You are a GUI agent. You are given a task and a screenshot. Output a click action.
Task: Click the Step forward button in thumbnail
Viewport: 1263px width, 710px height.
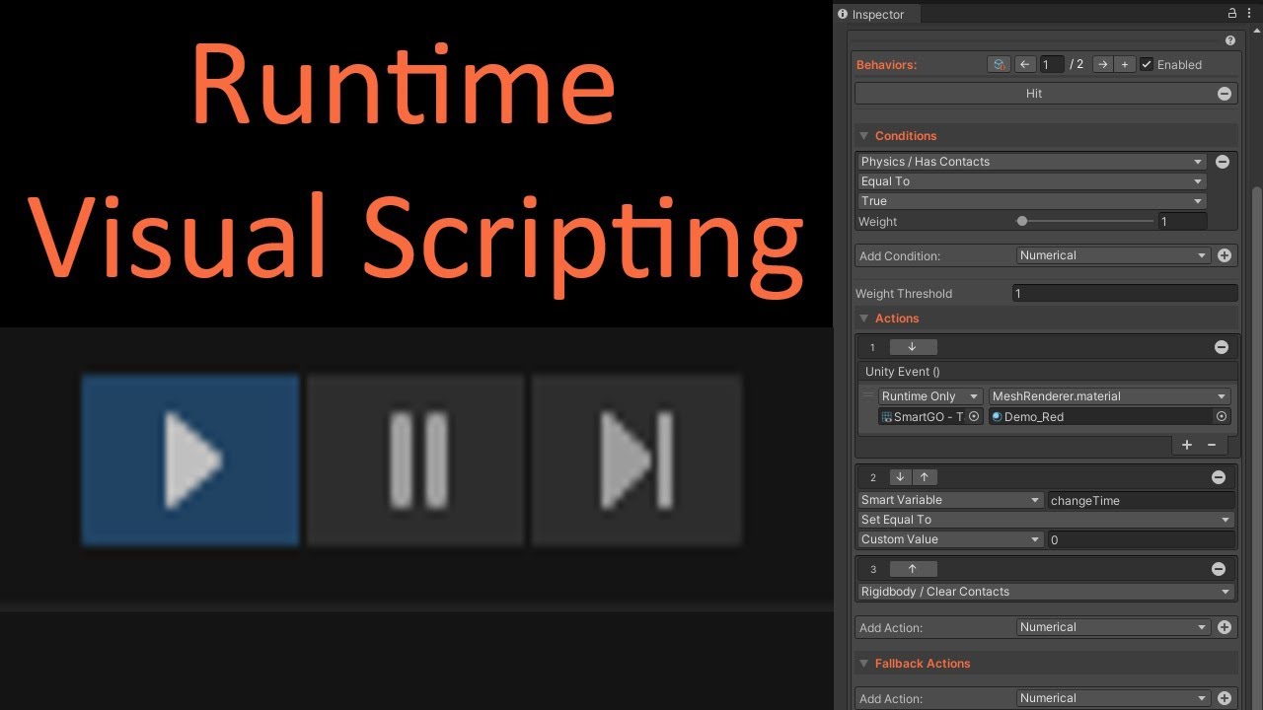coord(636,460)
